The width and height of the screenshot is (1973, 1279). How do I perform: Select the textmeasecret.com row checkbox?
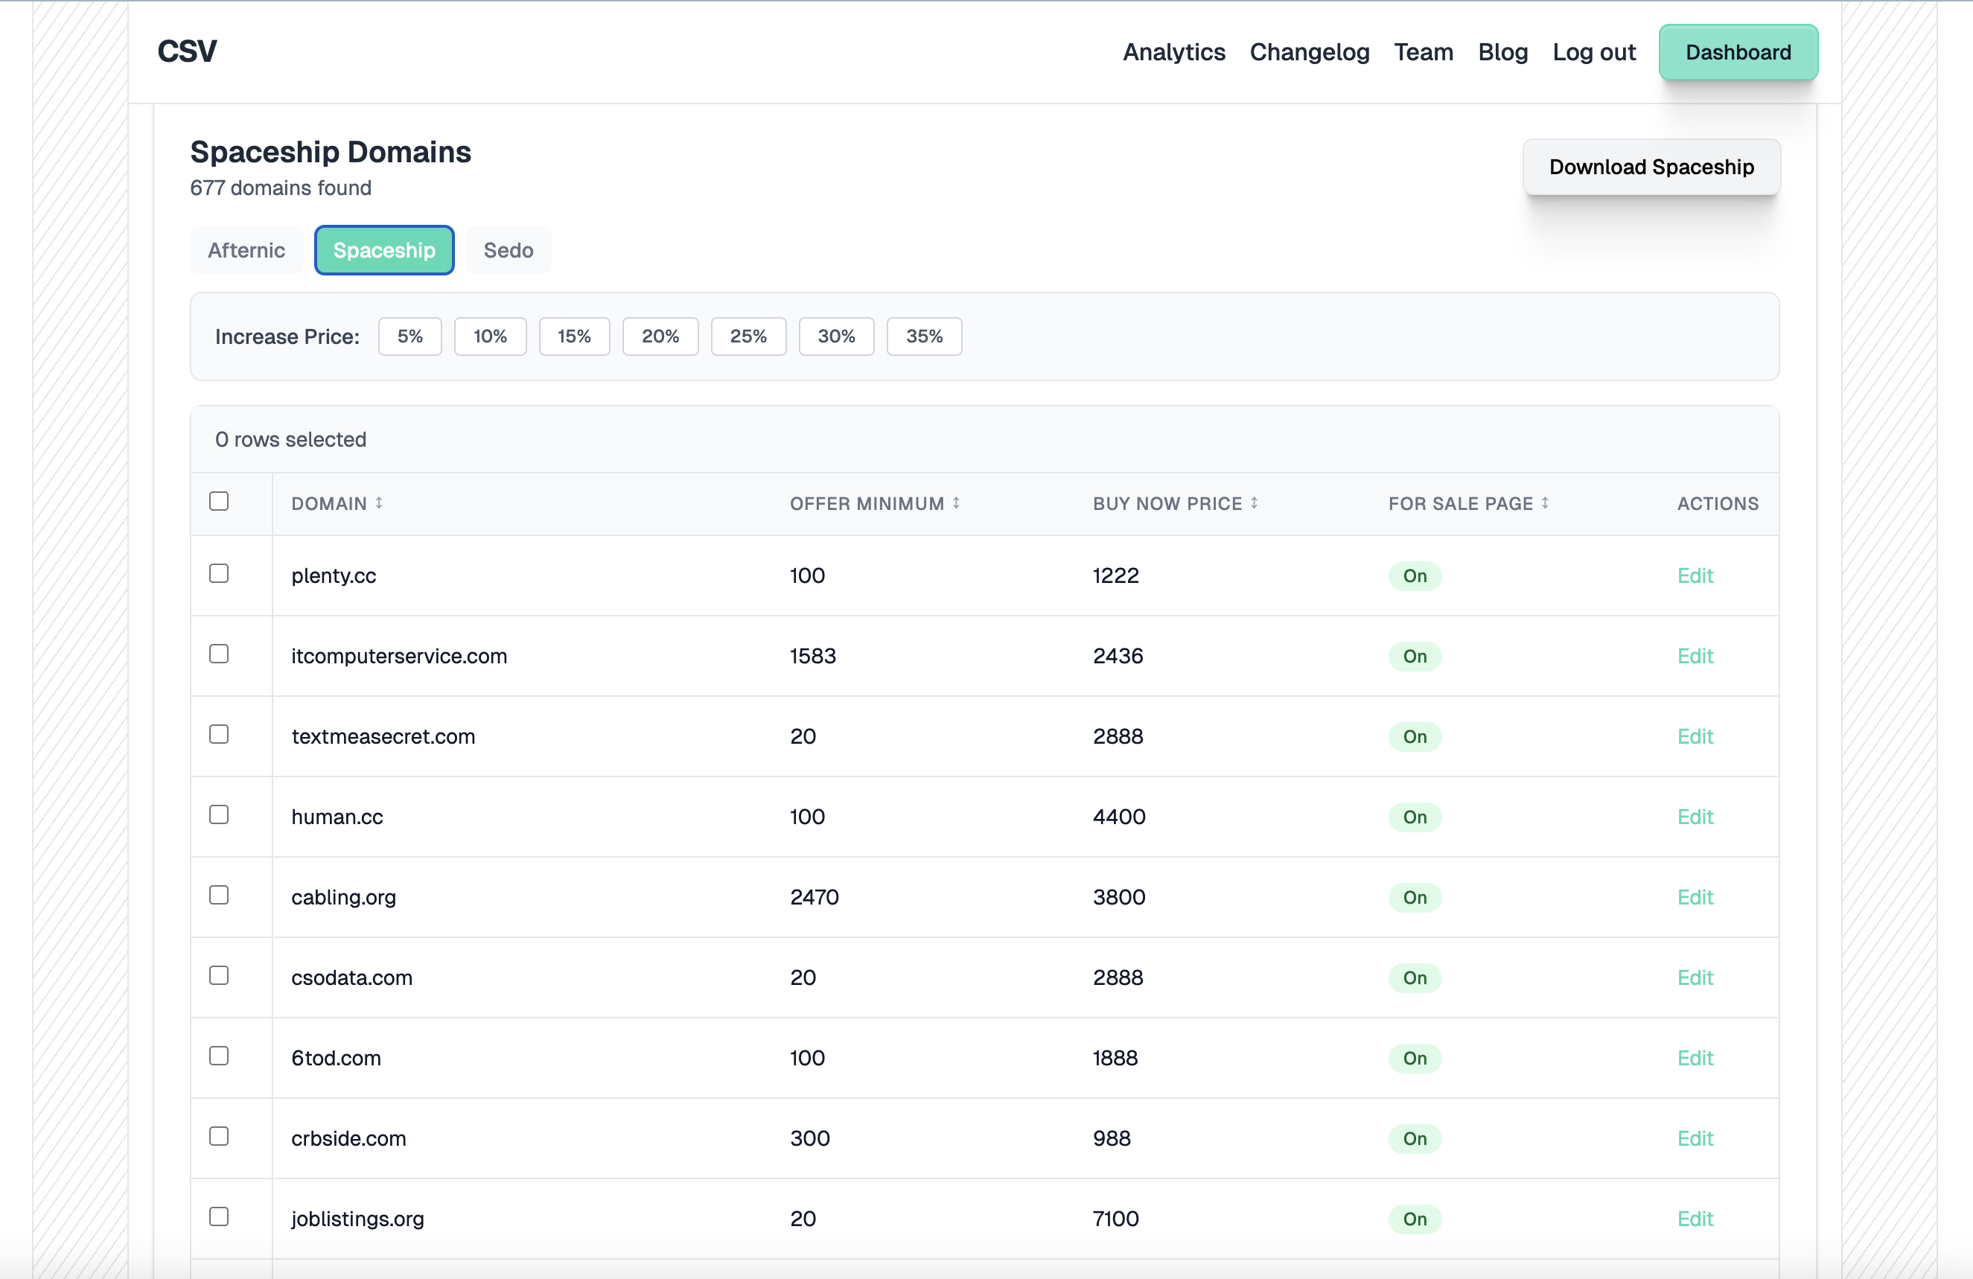click(219, 733)
